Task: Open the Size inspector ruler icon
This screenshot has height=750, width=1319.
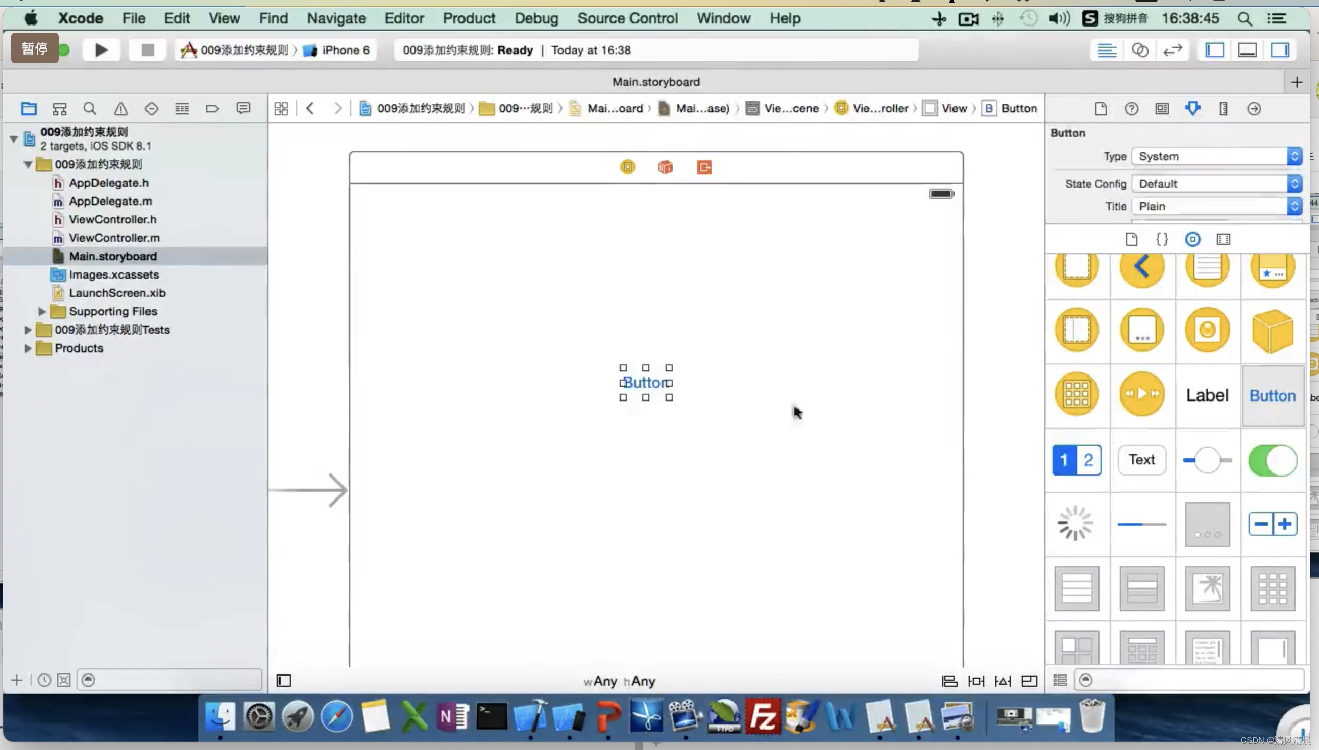Action: coord(1223,109)
